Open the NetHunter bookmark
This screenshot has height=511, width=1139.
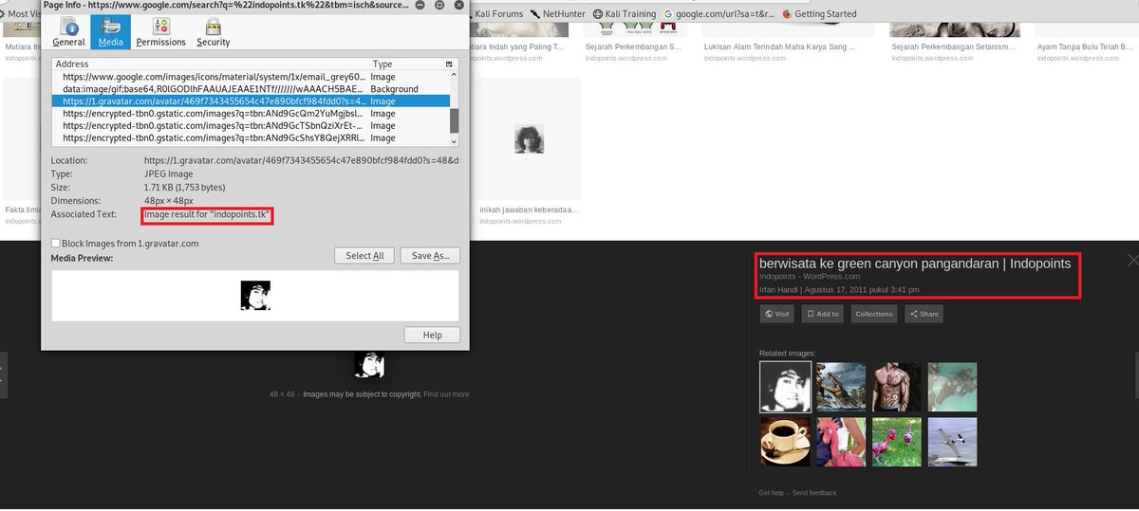coord(557,14)
